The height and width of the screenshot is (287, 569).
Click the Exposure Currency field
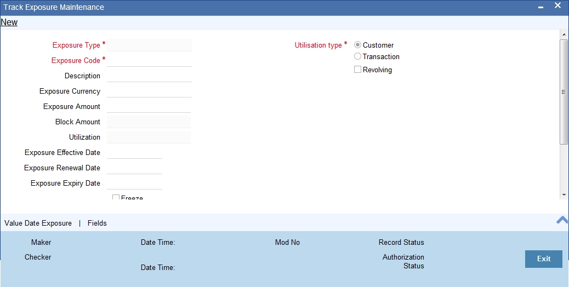(149, 91)
